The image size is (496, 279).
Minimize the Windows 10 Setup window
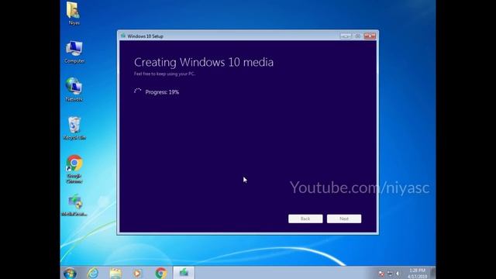346,36
